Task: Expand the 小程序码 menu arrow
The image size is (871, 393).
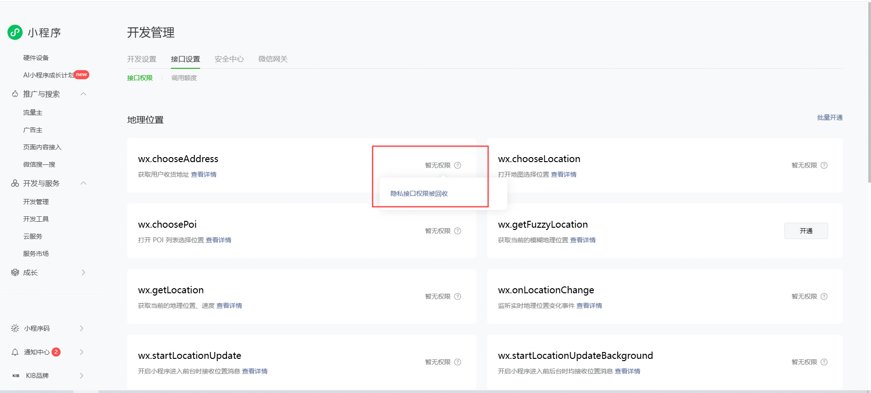Action: click(82, 328)
